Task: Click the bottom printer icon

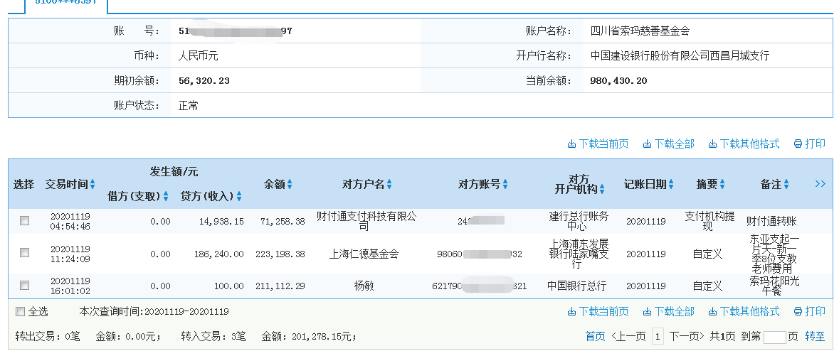Action: 798,311
